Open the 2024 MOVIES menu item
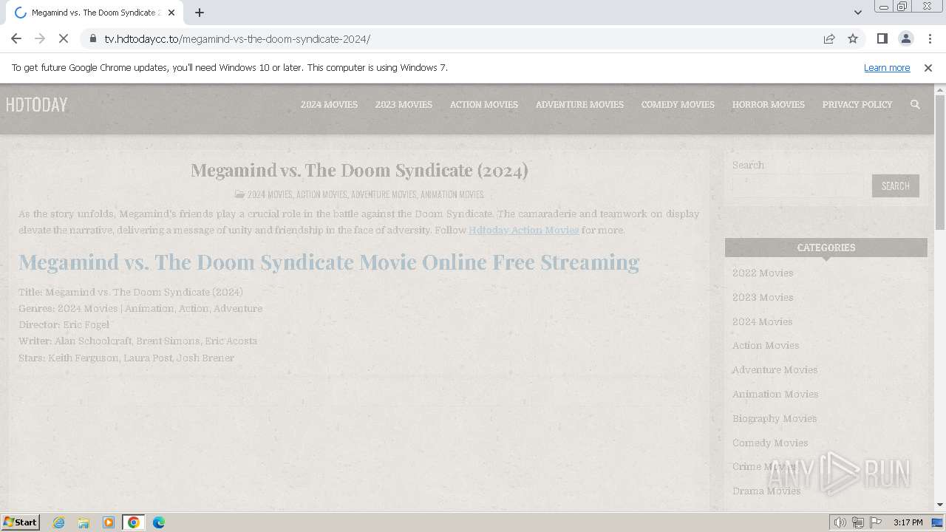Image resolution: width=946 pixels, height=532 pixels. pyautogui.click(x=329, y=104)
